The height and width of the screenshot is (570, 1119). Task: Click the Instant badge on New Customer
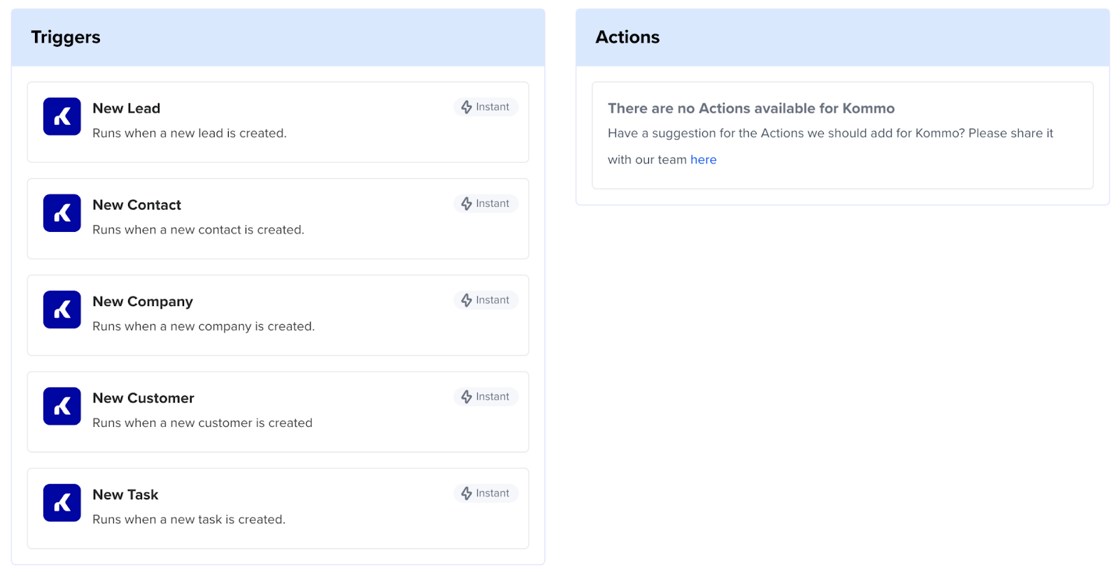(x=485, y=396)
